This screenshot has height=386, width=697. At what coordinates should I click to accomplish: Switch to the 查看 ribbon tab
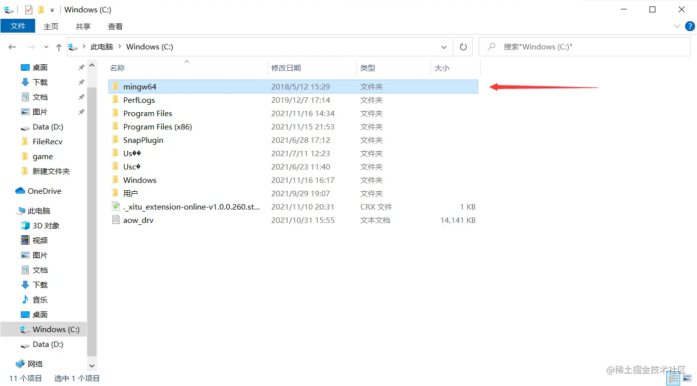(x=115, y=26)
